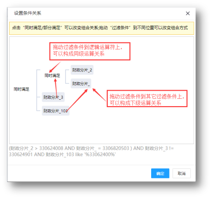Select the 财政分片_3 filter condition node
The width and height of the screenshot is (213, 199).
pos(53,97)
